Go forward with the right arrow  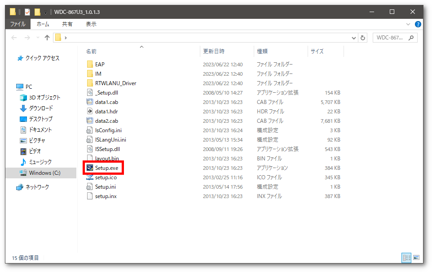pyautogui.click(x=27, y=38)
